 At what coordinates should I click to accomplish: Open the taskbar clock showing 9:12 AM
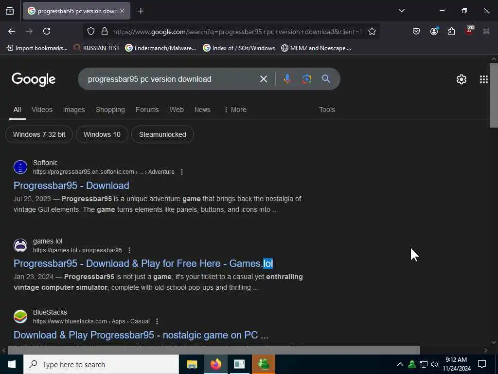tap(456, 364)
